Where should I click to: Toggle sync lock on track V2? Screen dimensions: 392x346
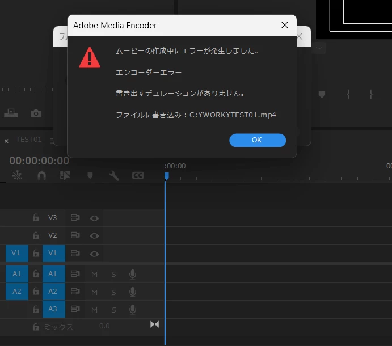[75, 235]
